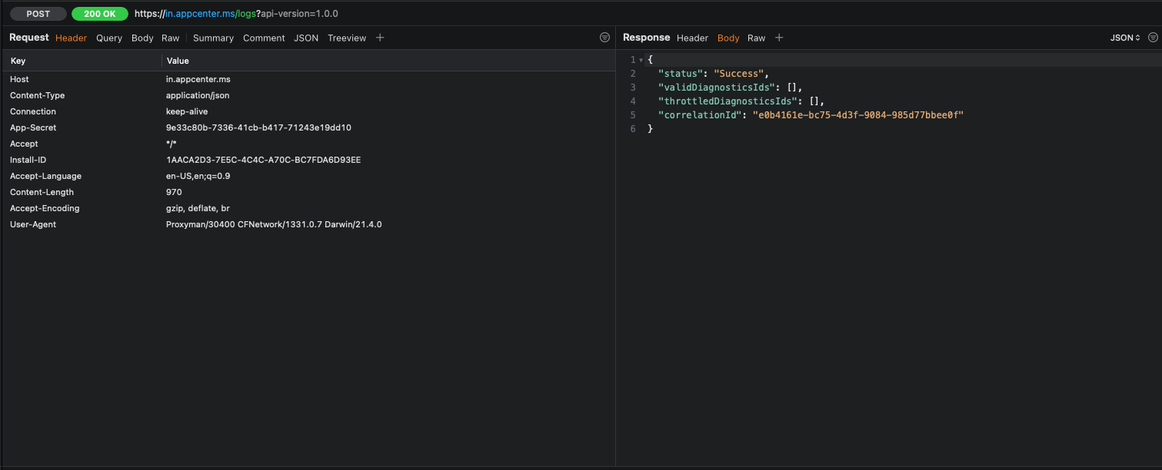Screen dimensions: 1162x470
Task: Click the POST method badge
Action: coord(38,14)
